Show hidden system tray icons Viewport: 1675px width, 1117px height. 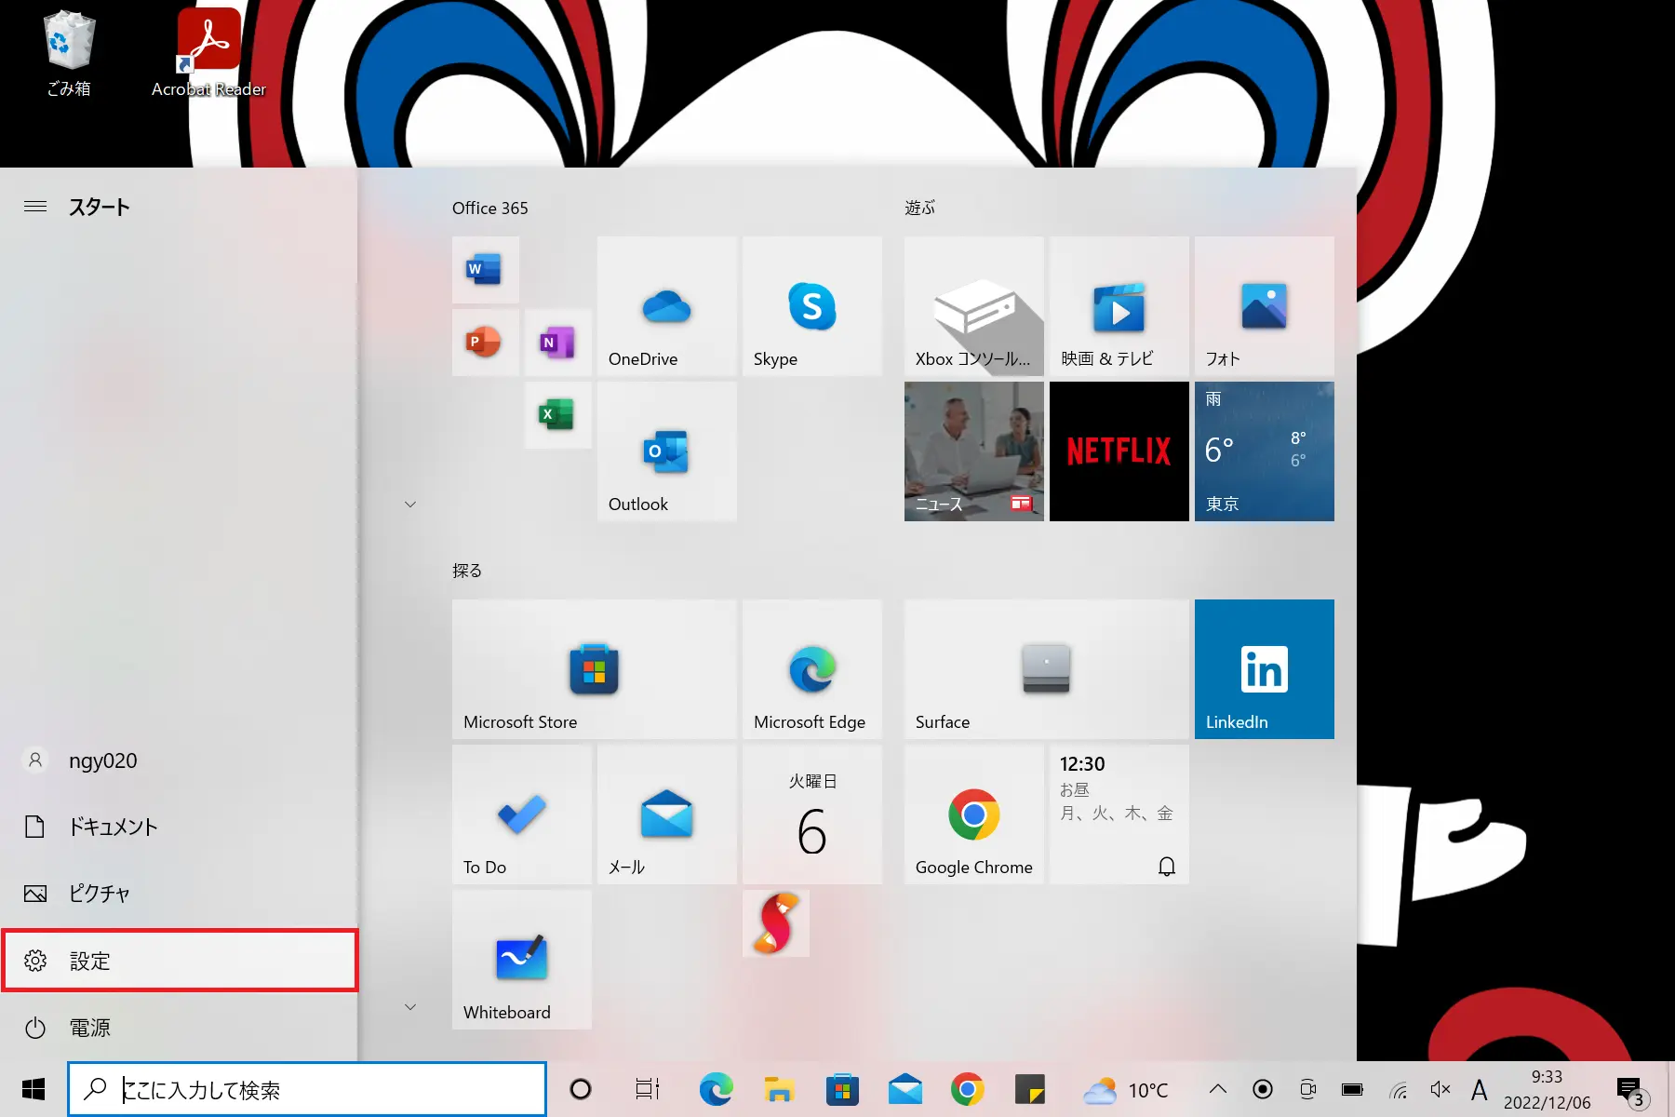point(1217,1089)
